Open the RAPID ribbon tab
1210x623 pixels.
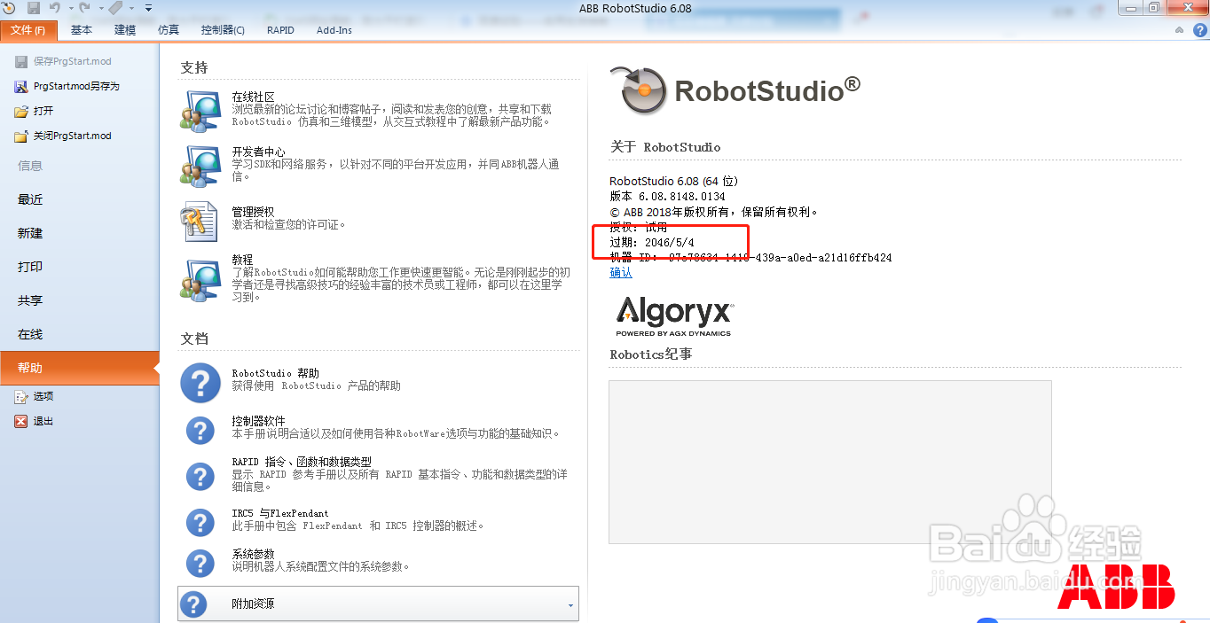[280, 29]
